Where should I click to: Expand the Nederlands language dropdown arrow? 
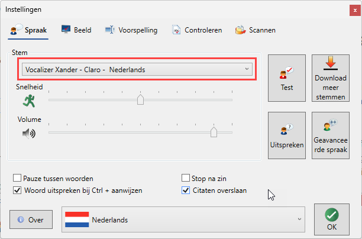click(299, 219)
